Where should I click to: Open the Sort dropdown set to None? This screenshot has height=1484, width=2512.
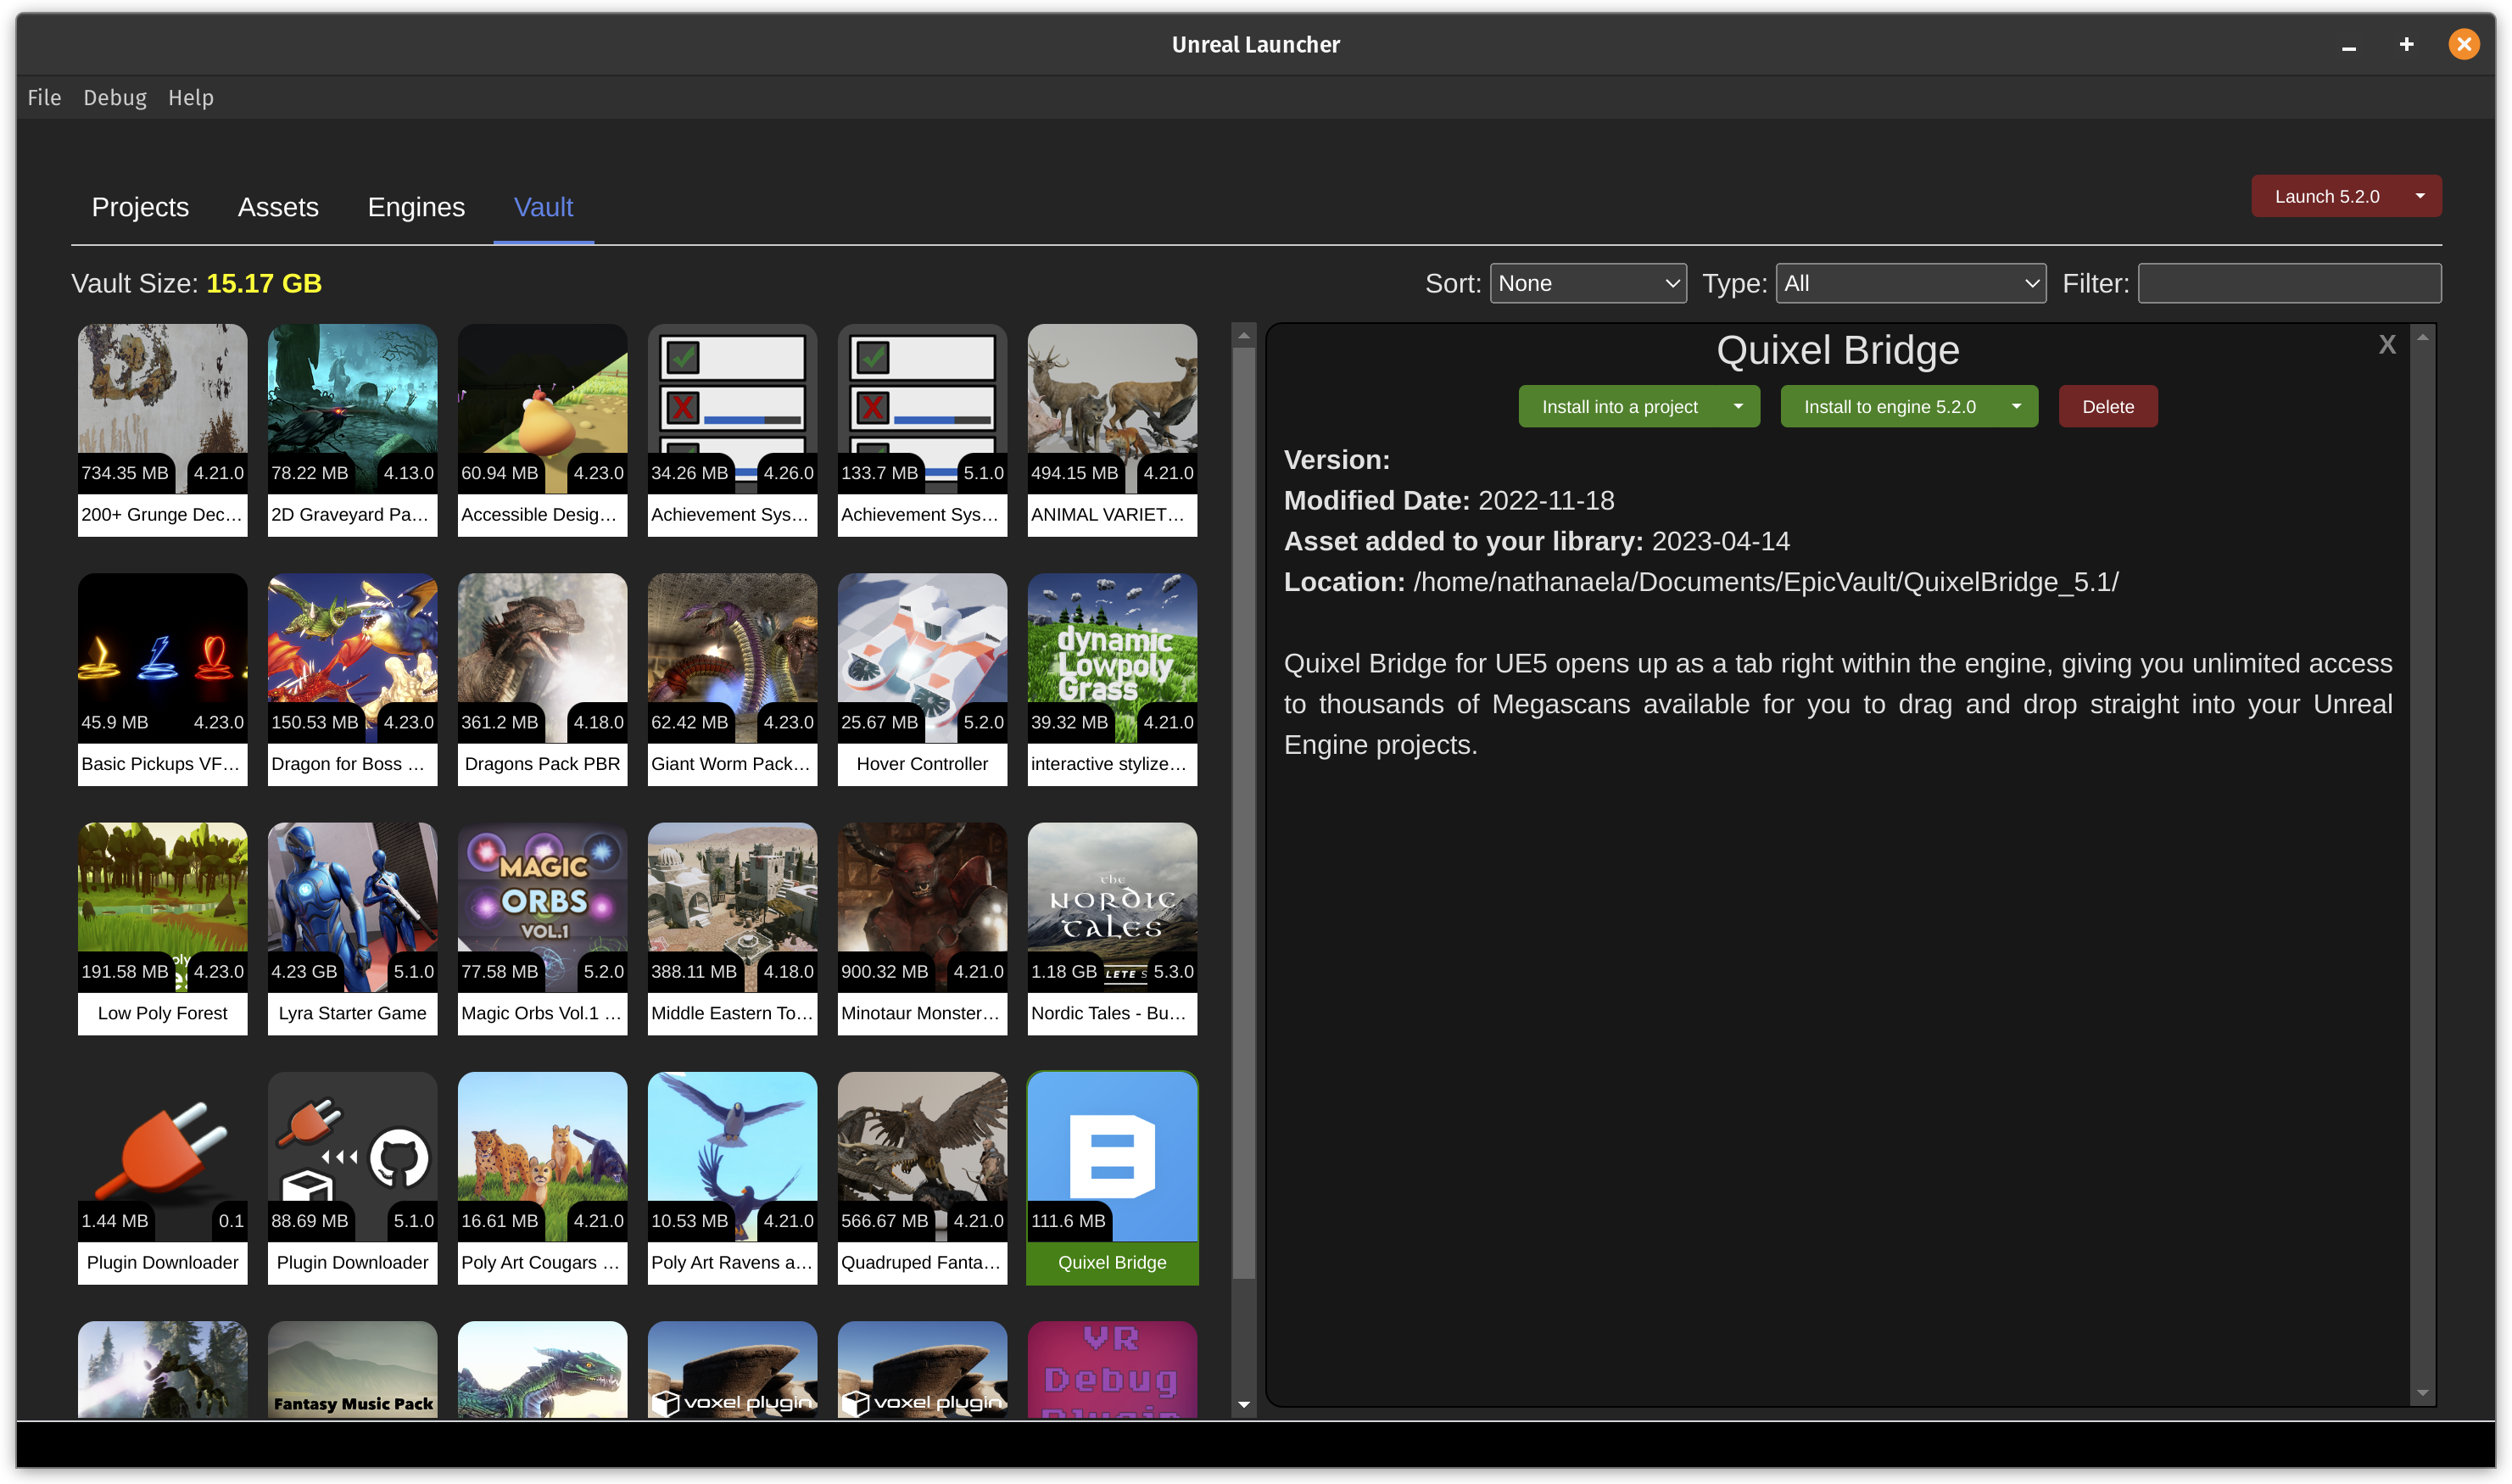point(1588,283)
